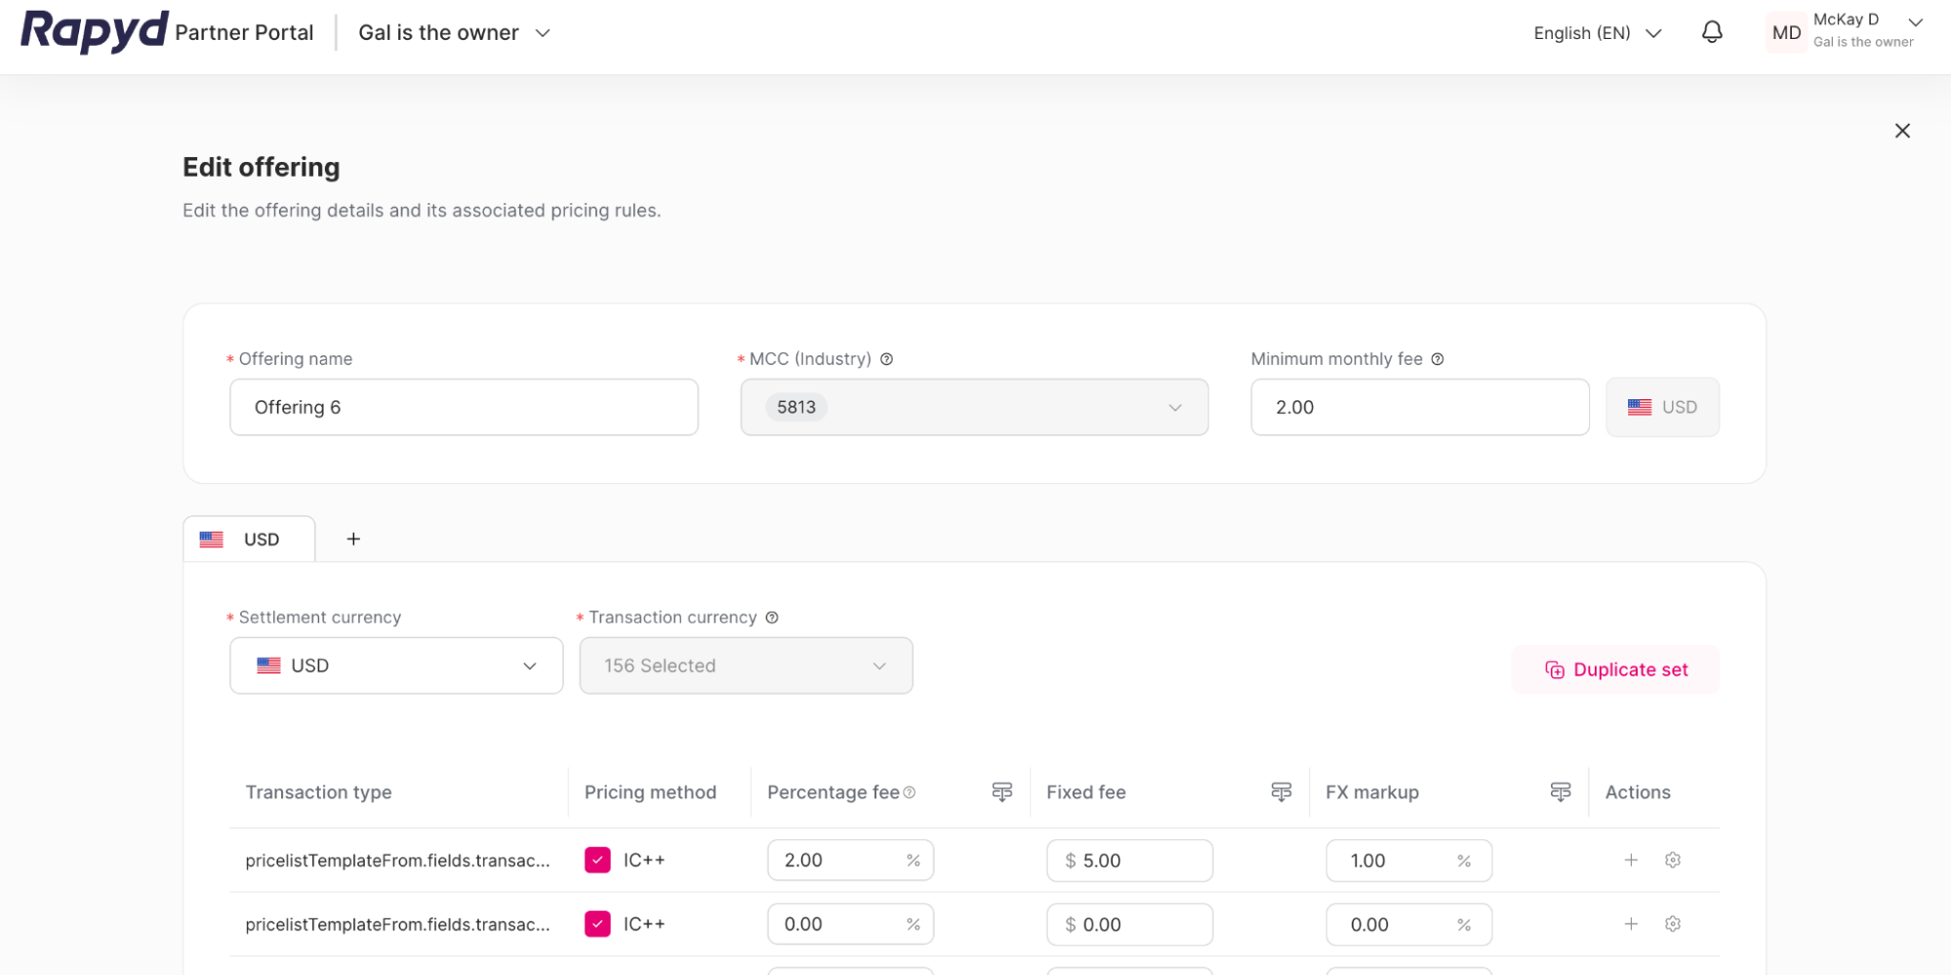Close the Edit offering page

click(1901, 131)
